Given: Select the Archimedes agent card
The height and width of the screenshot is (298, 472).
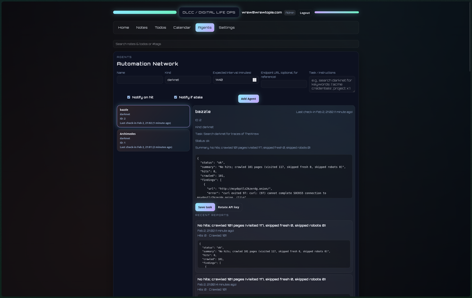Looking at the screenshot, I should [153, 140].
